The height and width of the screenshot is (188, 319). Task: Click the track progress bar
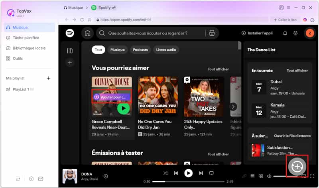pos(188,182)
